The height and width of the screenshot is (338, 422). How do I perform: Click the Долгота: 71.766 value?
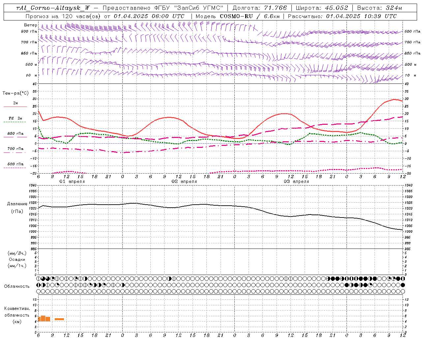(260, 8)
